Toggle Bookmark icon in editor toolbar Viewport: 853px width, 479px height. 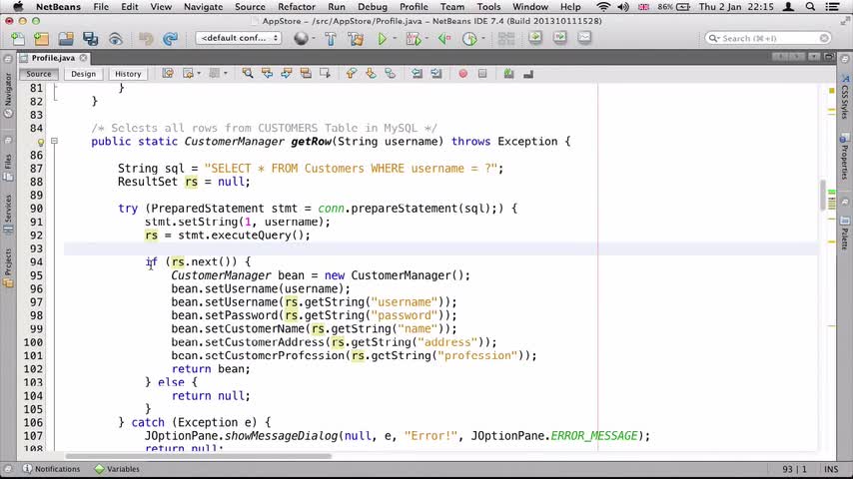point(391,74)
